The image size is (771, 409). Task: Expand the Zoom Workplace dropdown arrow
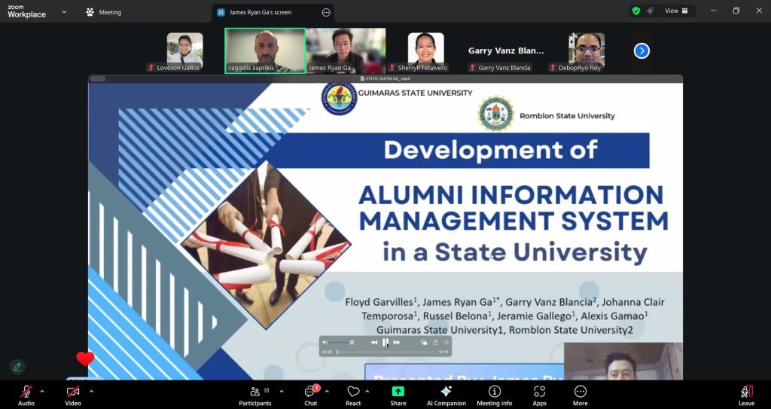click(x=63, y=12)
